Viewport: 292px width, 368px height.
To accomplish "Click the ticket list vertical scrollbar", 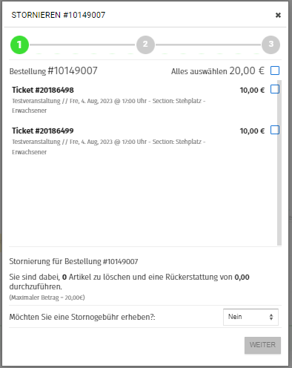I will tap(279, 162).
